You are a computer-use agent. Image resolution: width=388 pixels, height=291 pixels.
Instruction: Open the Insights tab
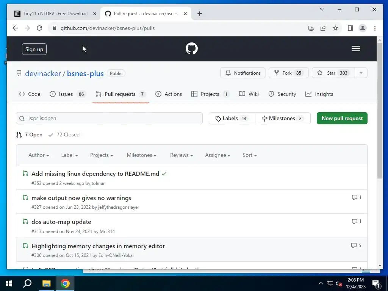pyautogui.click(x=319, y=94)
